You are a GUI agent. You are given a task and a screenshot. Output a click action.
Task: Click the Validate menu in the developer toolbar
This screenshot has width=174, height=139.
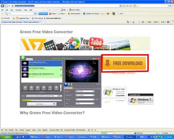(x=45, y=130)
